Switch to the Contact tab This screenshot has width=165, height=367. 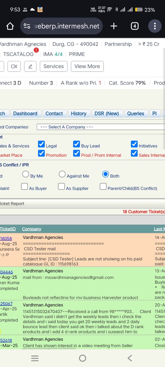[x=54, y=113]
